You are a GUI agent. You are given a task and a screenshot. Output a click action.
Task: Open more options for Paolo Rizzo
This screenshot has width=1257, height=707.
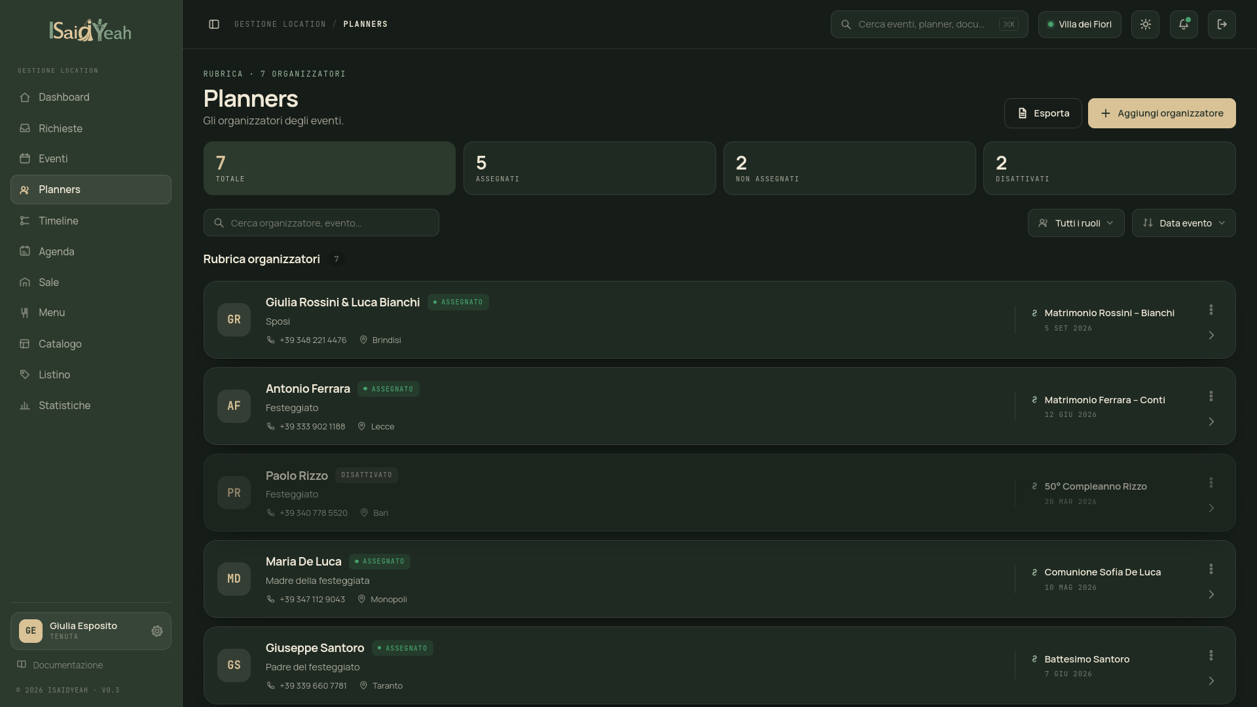tap(1211, 482)
